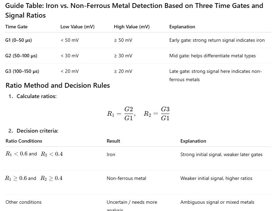The width and height of the screenshot is (279, 211).
Task: Click the Time Gate column header
Action: pos(16,27)
